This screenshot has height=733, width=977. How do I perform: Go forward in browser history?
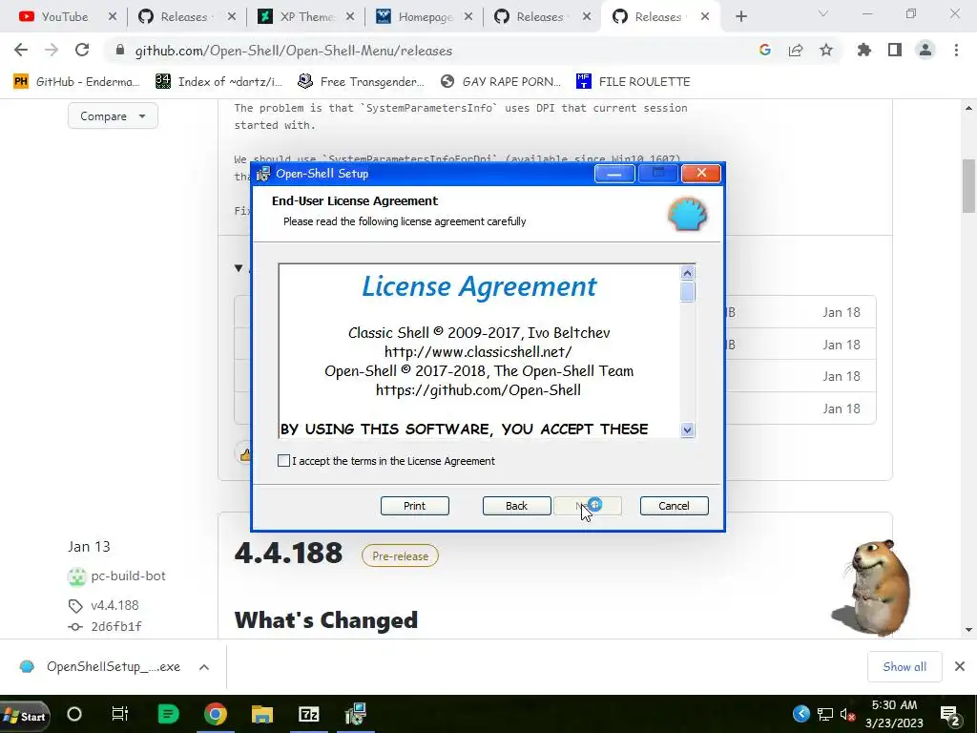[52, 50]
